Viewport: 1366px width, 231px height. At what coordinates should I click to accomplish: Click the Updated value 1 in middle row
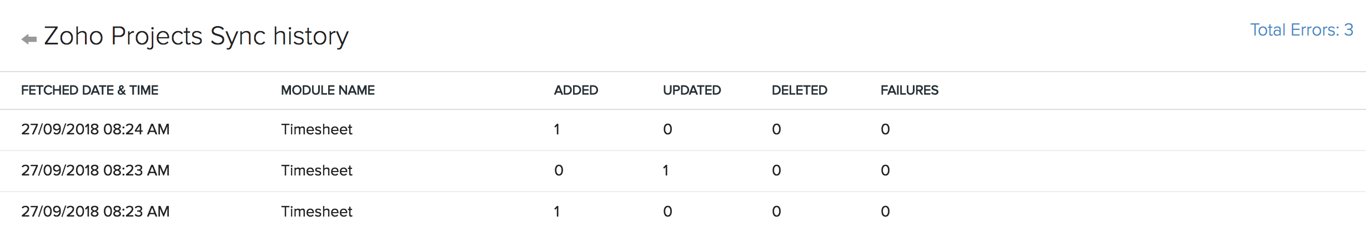(666, 170)
